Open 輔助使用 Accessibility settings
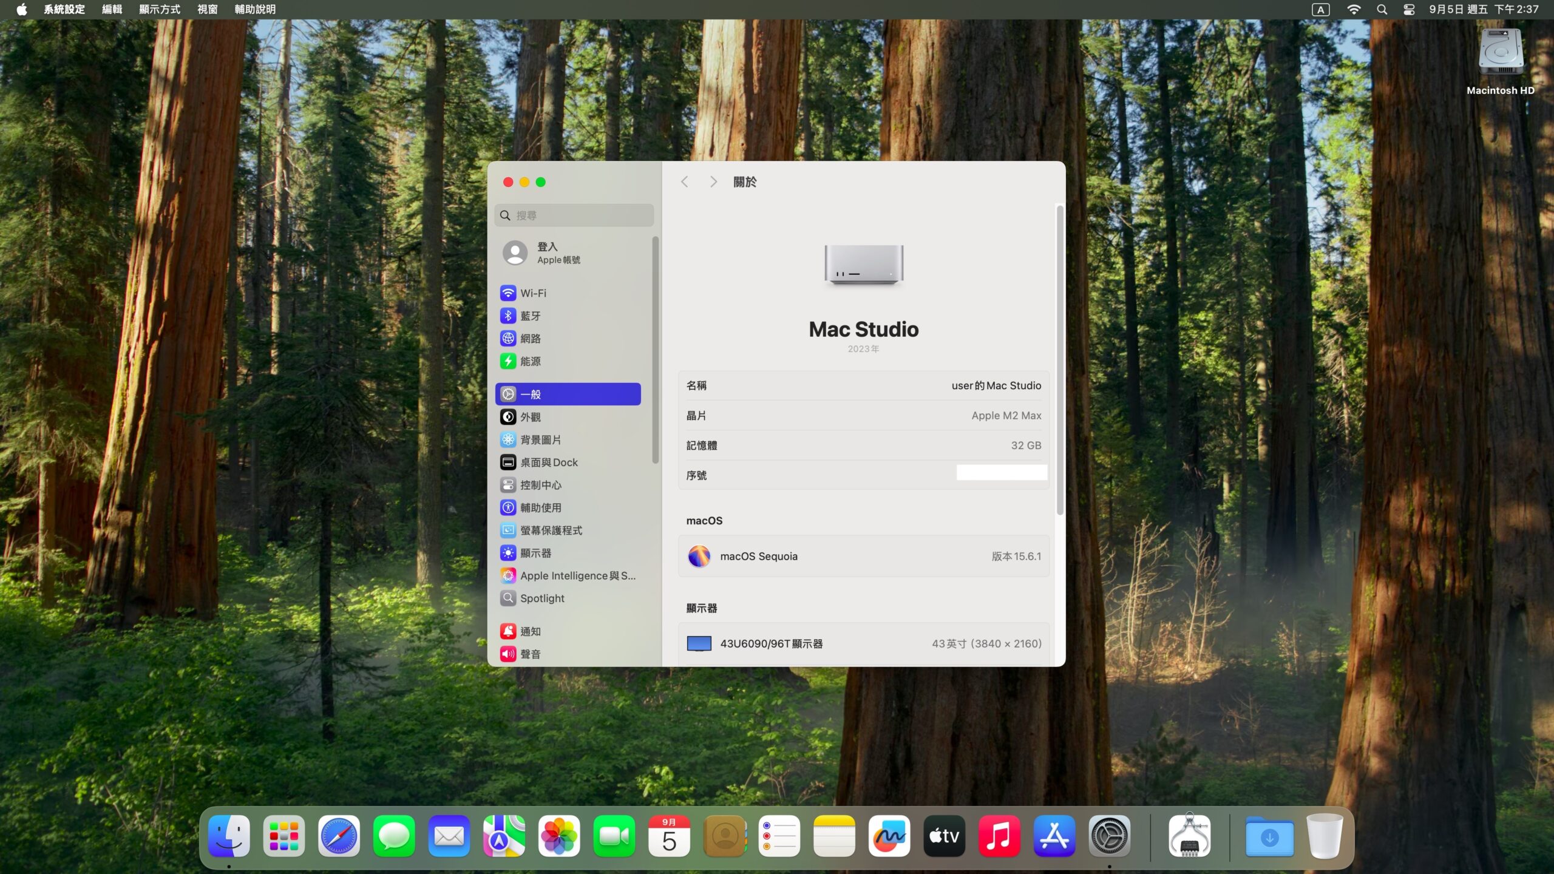The width and height of the screenshot is (1554, 874). [x=568, y=507]
